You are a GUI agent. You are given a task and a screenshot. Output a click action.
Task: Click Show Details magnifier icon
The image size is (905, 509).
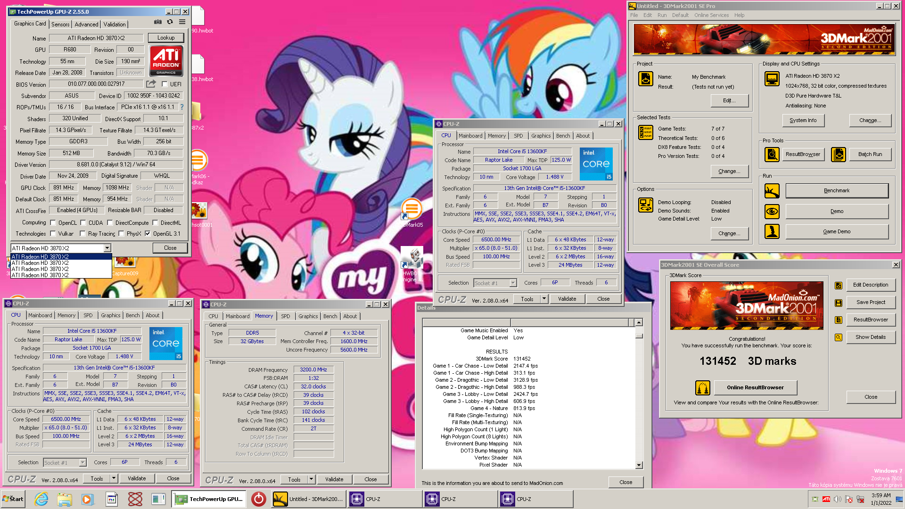point(839,337)
